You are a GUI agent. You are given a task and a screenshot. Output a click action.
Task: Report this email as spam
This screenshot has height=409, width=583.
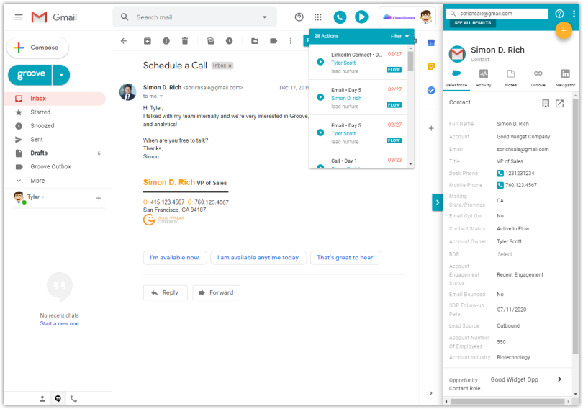point(166,41)
